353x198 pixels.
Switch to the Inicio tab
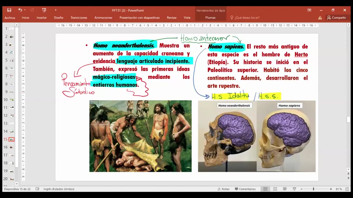point(25,18)
